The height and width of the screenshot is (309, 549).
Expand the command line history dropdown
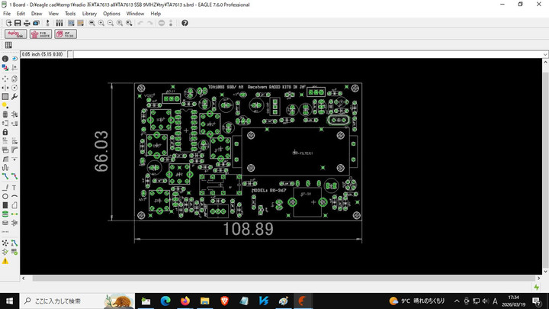(x=545, y=54)
